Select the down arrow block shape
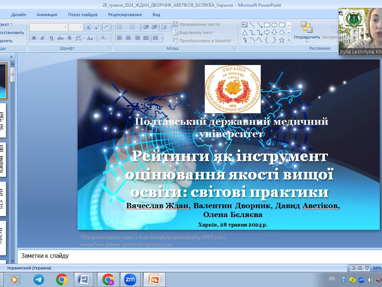The width and height of the screenshot is (382, 287). click(x=274, y=33)
